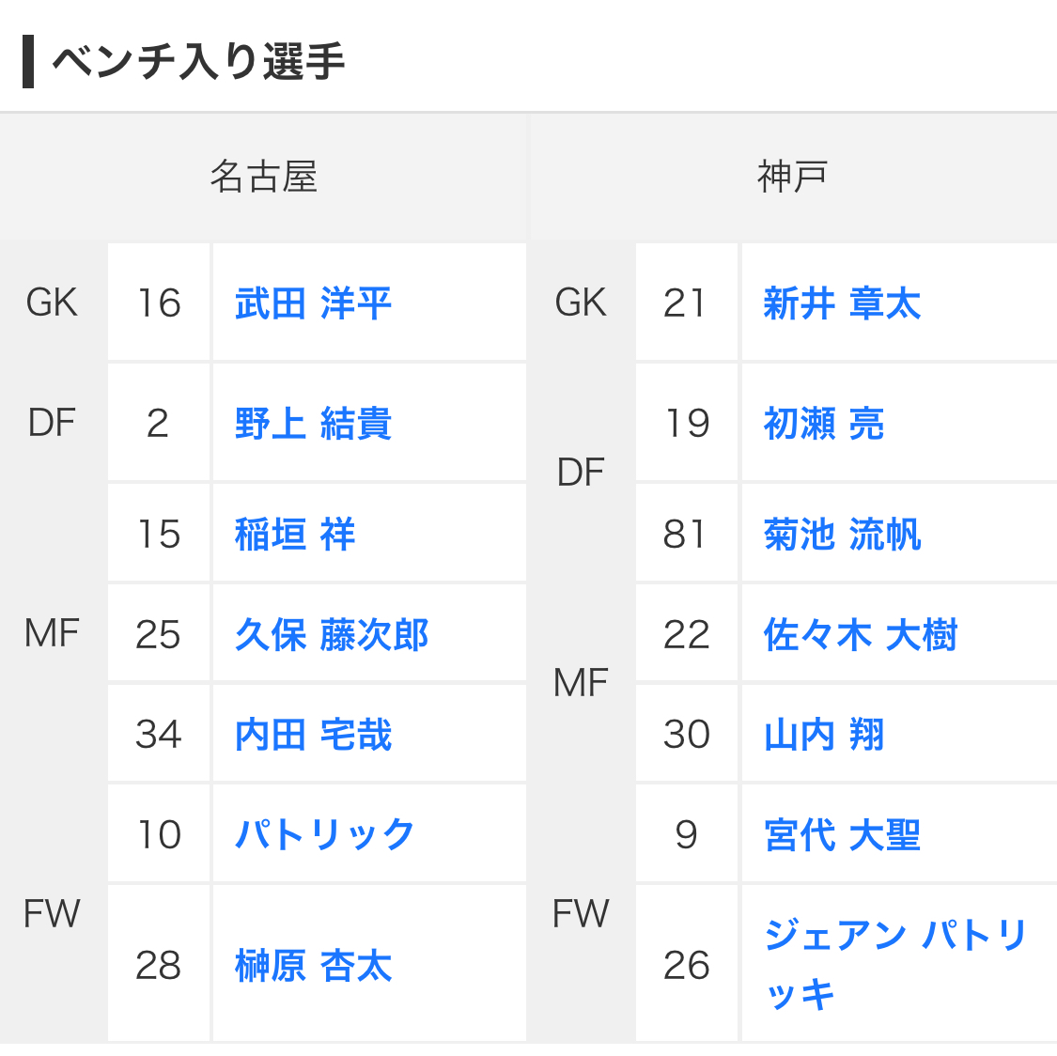
Task: Open 新井 章大 goalkeeper link
Action: pos(842,303)
